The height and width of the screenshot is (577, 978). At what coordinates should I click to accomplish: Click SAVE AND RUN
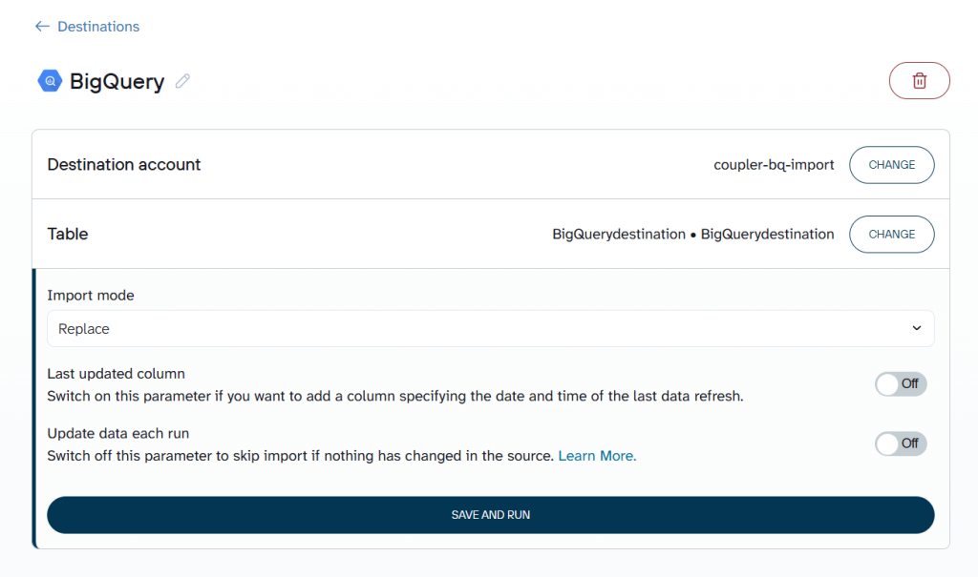click(491, 515)
